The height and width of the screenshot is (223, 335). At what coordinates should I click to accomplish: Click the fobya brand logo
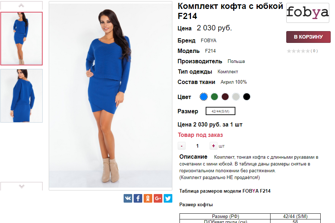tap(308, 13)
